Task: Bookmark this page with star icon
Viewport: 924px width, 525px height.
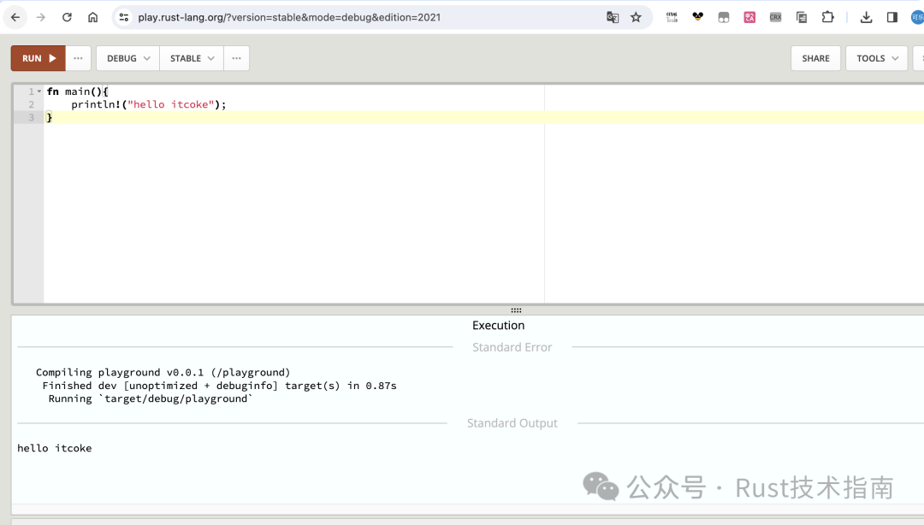Action: point(636,17)
